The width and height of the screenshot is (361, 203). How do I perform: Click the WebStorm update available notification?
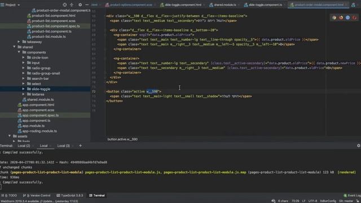(39, 201)
